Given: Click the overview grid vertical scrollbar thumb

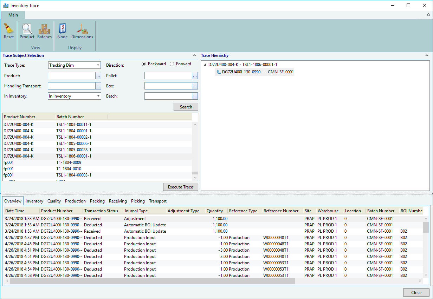Looking at the screenshot, I should pos(426,227).
